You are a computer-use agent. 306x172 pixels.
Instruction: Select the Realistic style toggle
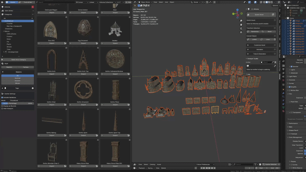(x=9, y=67)
